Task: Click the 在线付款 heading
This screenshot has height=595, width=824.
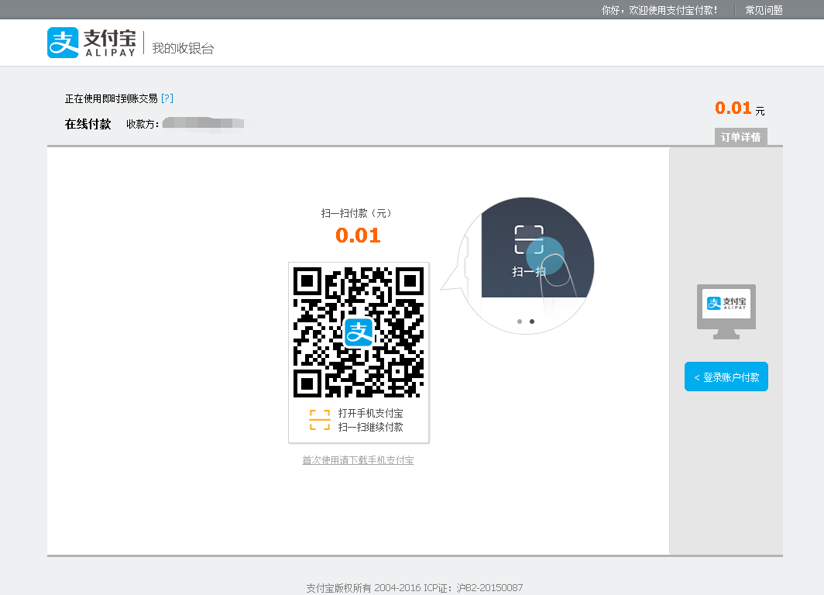Action: point(88,124)
